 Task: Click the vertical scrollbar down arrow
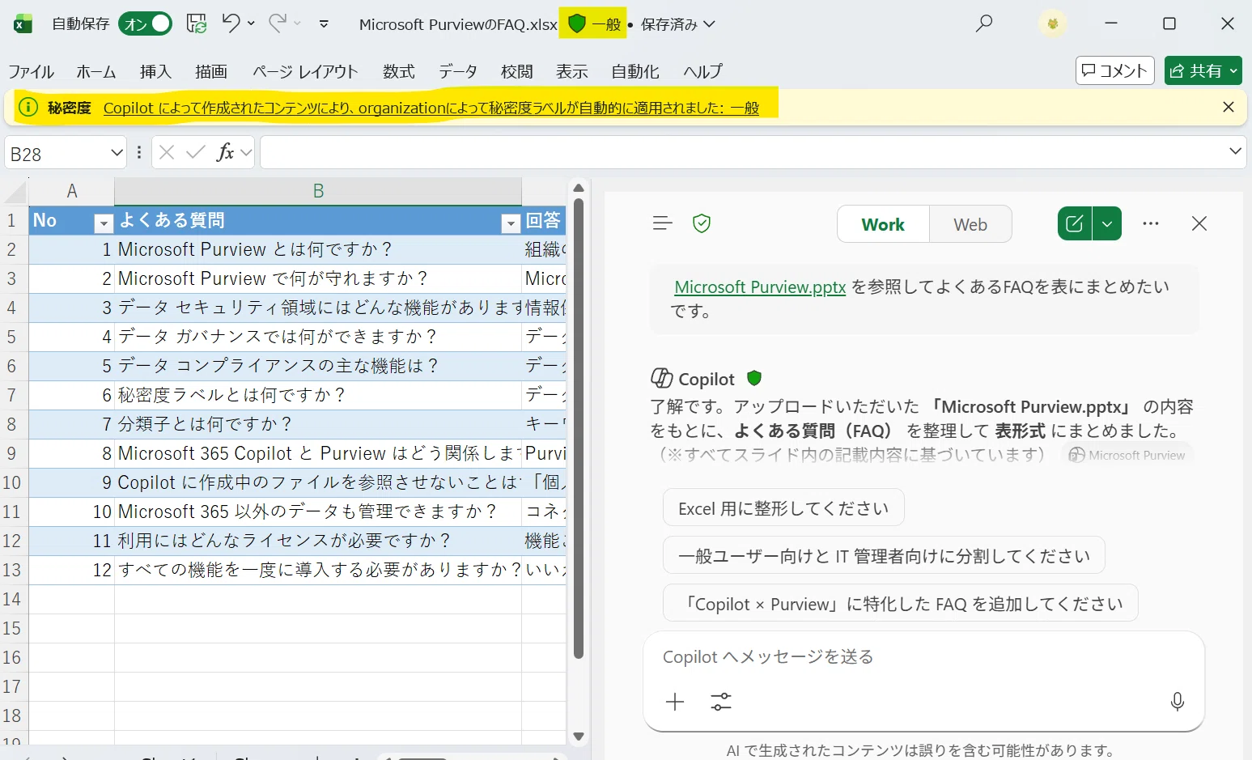(578, 737)
